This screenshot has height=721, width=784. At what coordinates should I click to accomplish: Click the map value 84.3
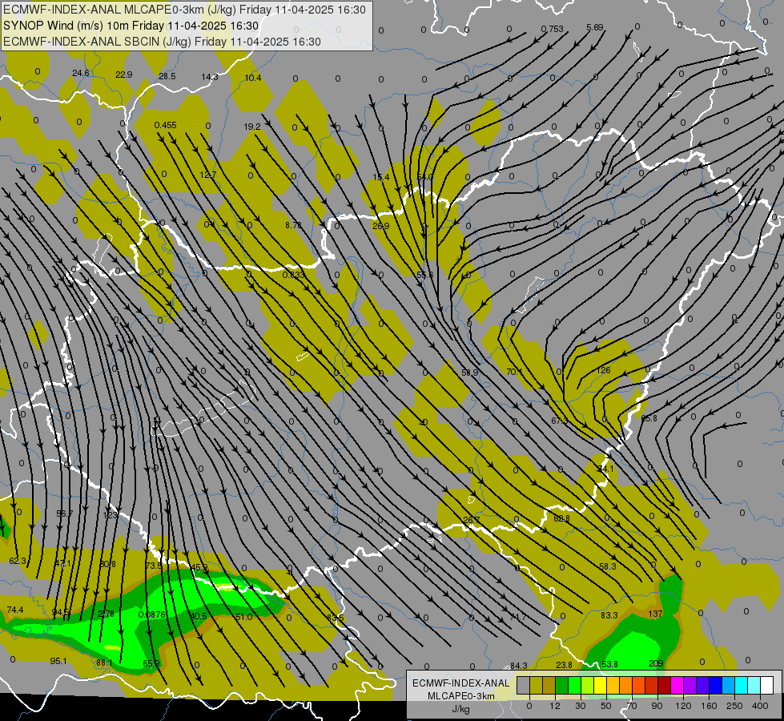[x=518, y=666]
